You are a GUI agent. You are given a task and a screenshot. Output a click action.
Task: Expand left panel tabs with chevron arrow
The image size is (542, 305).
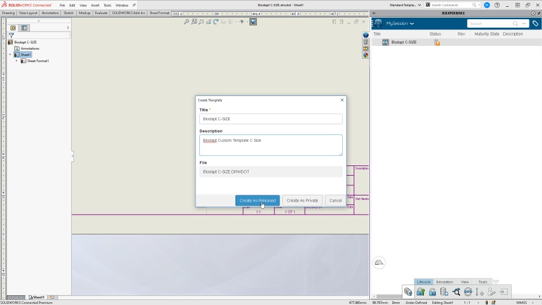68,28
